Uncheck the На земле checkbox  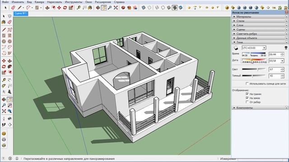click(x=247, y=98)
